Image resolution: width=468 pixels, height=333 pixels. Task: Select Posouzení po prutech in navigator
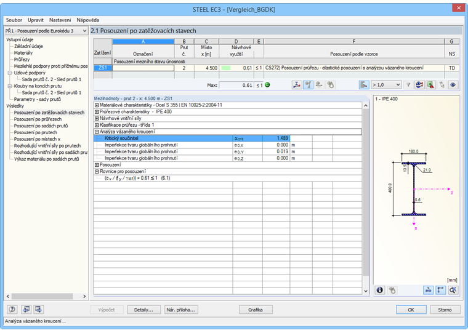click(35, 132)
